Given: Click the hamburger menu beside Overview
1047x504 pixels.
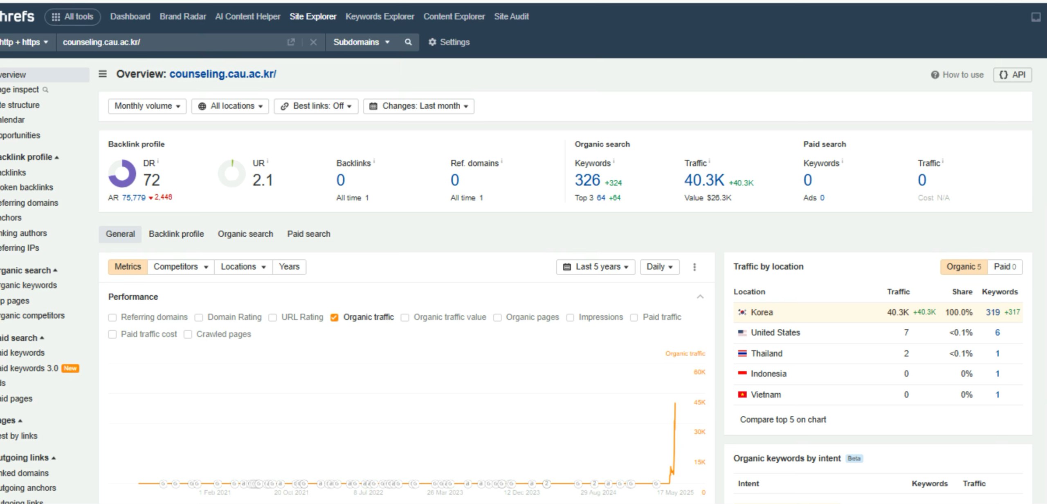Looking at the screenshot, I should 103,74.
